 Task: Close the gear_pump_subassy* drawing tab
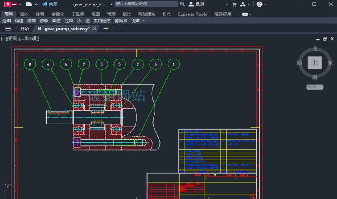(94, 28)
